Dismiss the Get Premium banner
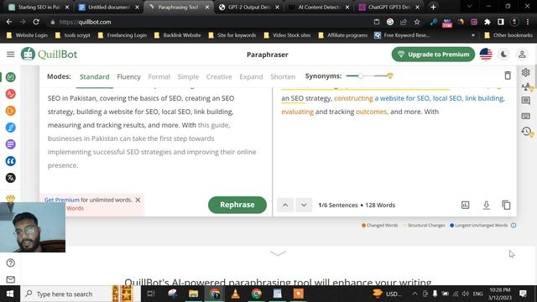Viewport: 537px width, 302px height. (138, 200)
